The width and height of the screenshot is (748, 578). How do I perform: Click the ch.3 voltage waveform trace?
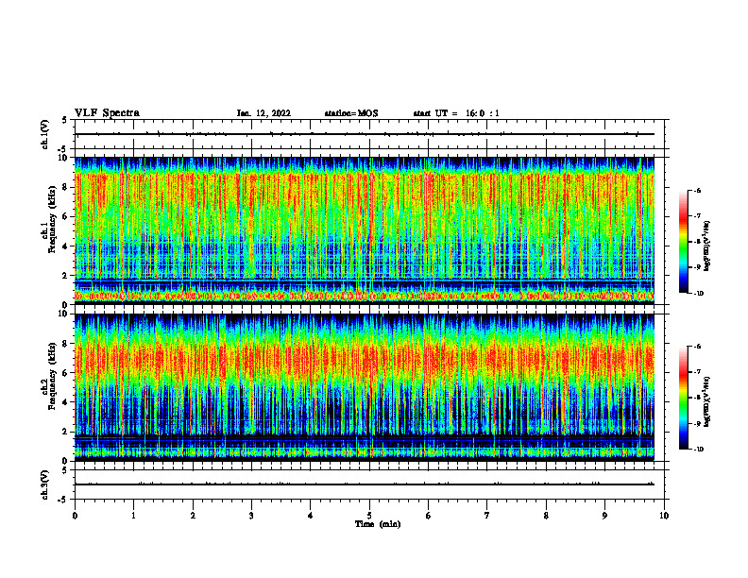[365, 484]
